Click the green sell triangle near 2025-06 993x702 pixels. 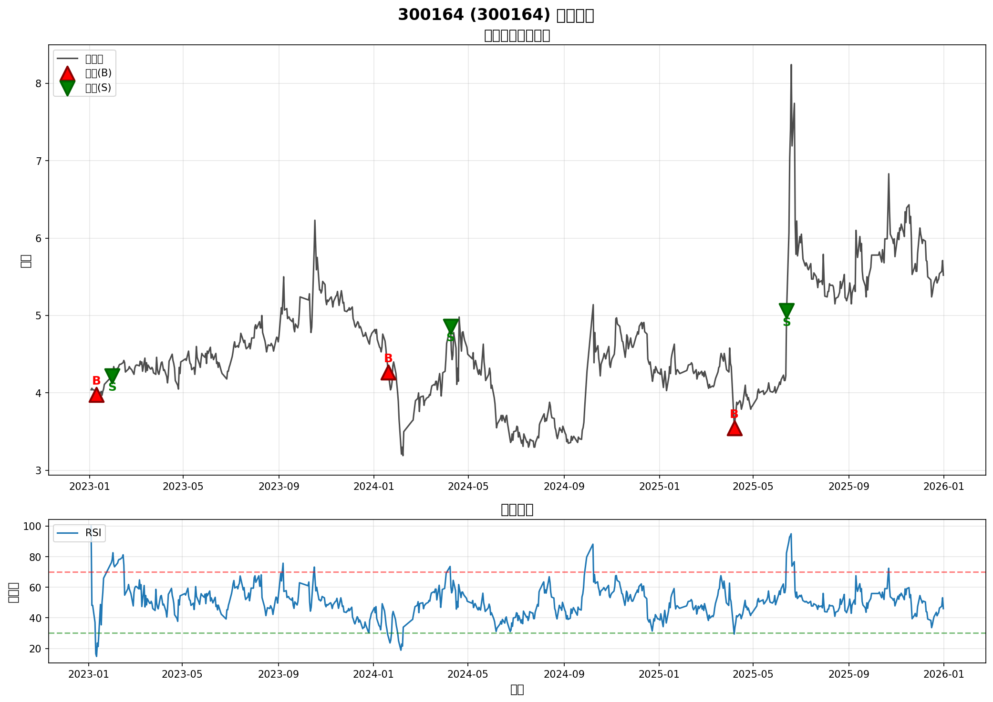[786, 310]
